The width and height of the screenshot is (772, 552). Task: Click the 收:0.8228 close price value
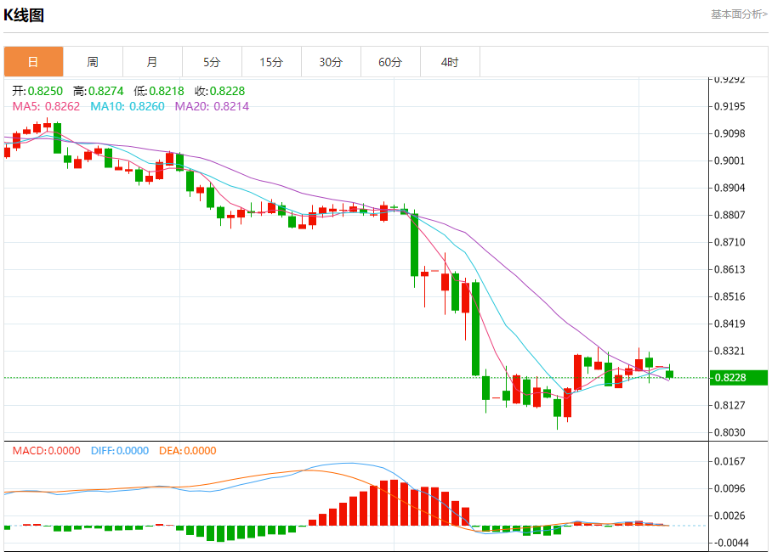(219, 91)
